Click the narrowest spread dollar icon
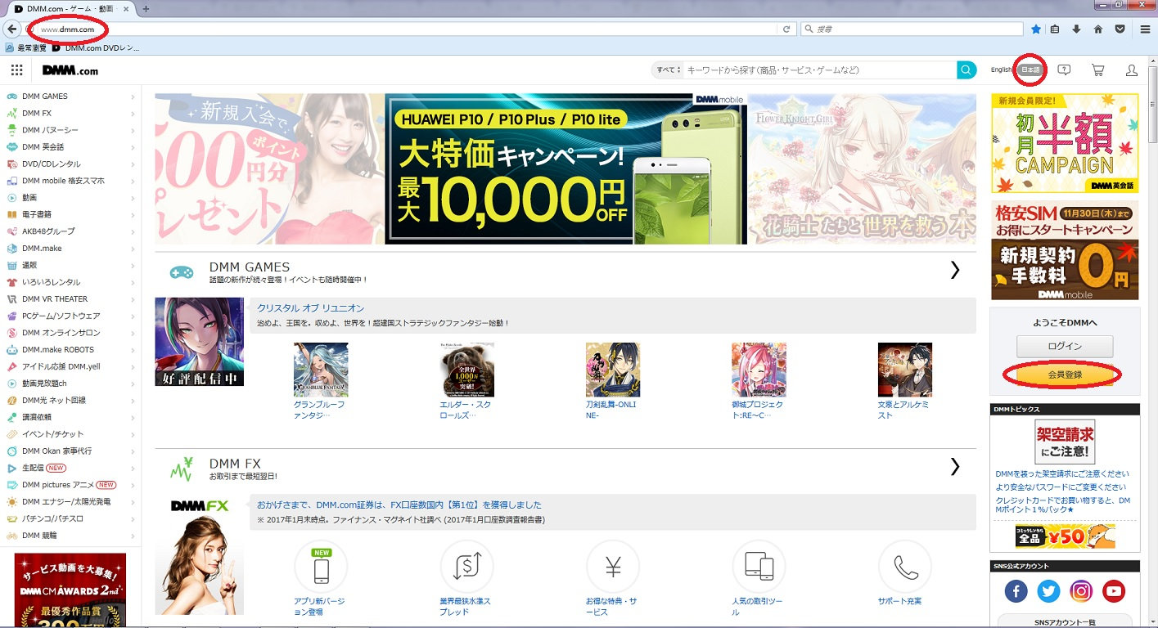This screenshot has width=1158, height=628. [x=466, y=567]
